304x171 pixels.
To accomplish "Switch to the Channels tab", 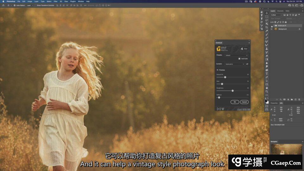I will [280, 11].
